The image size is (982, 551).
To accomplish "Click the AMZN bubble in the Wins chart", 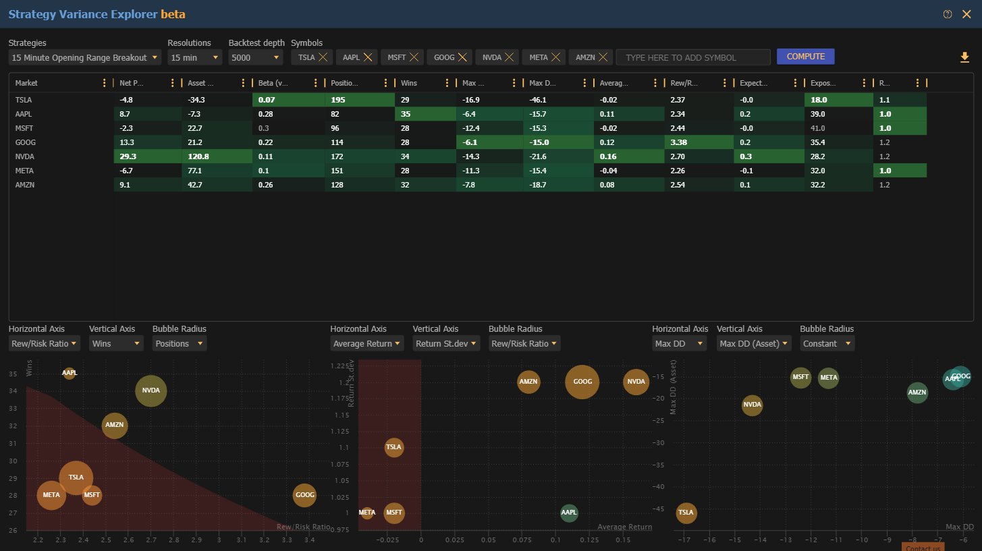I will (x=115, y=426).
